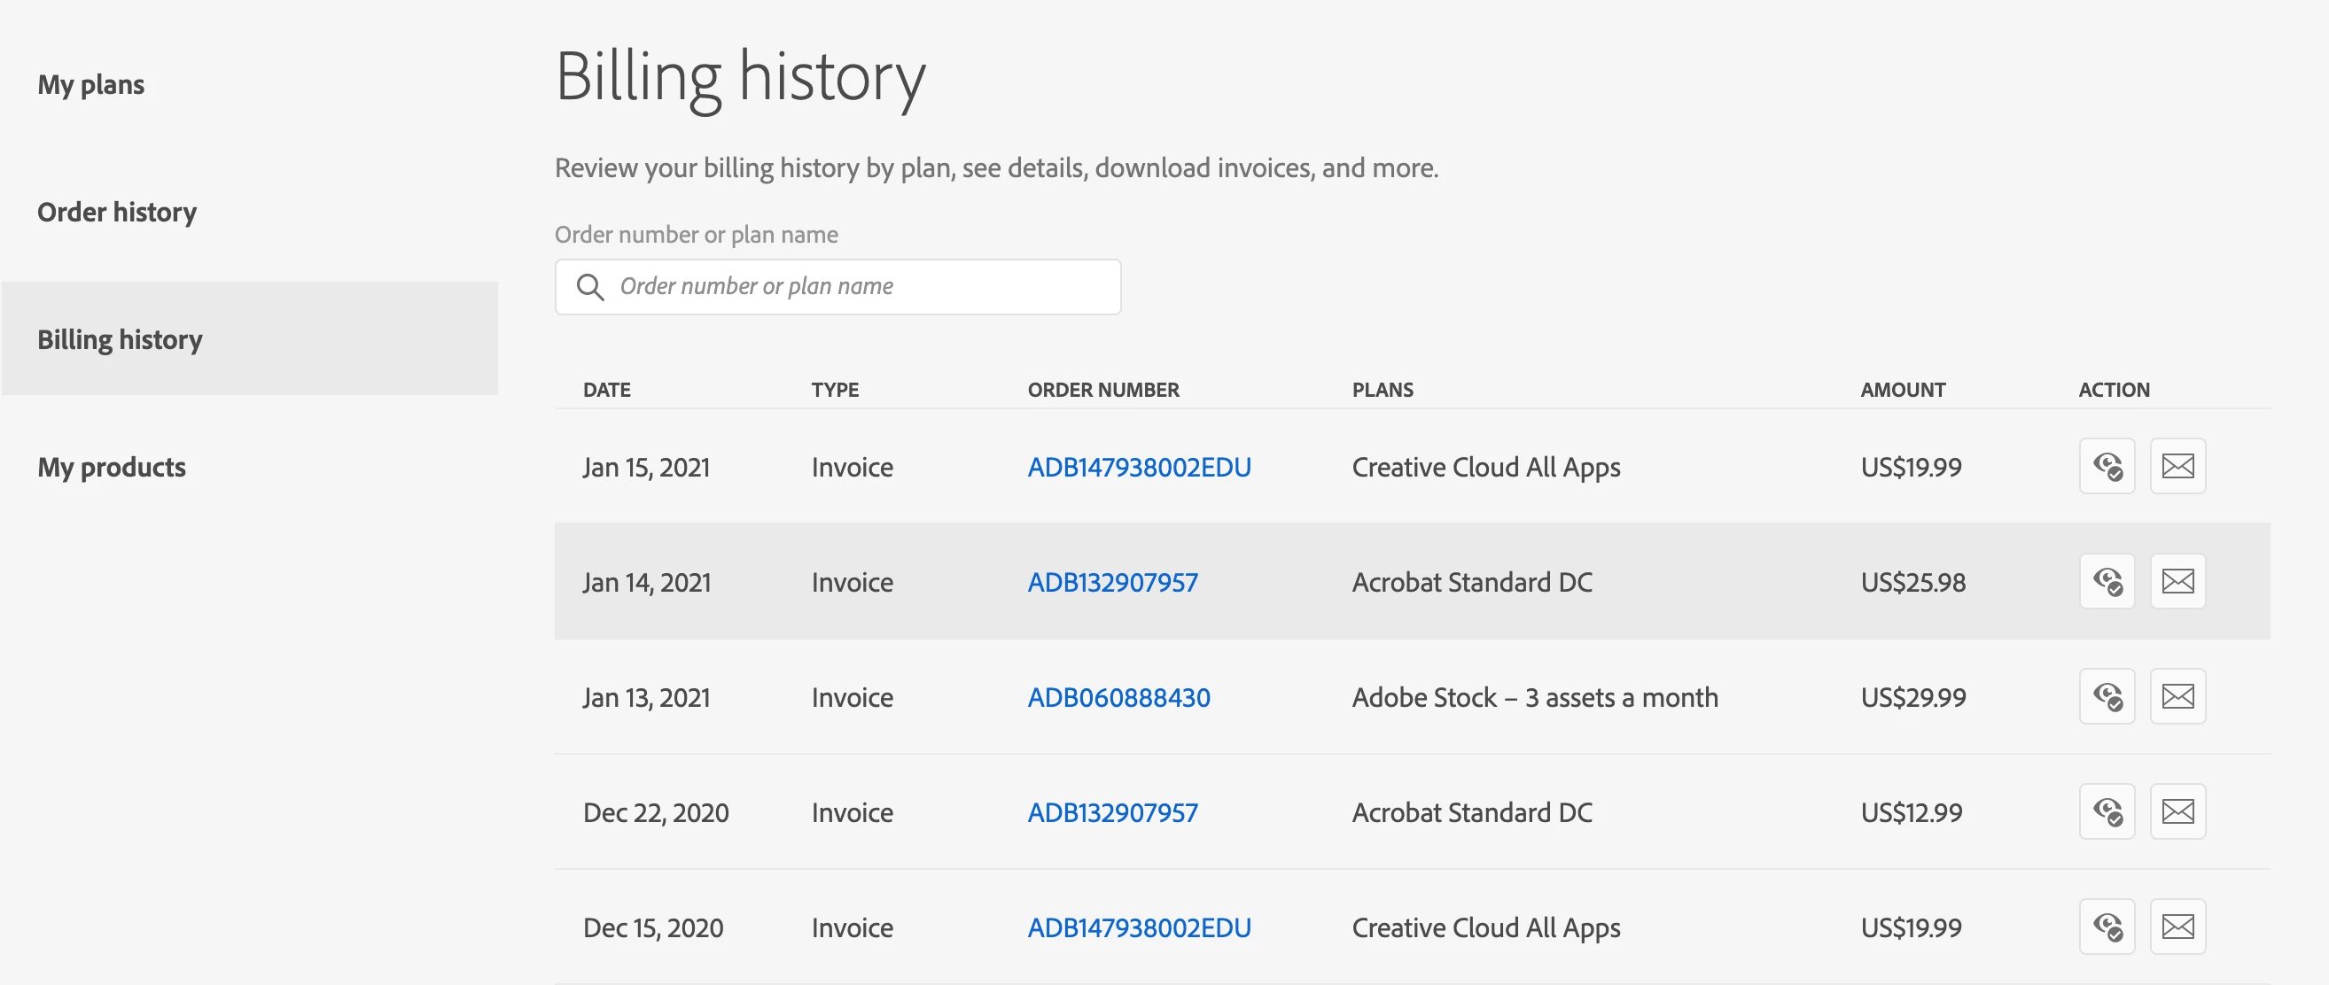
Task: View invoice for Jan 15, 2021 order
Action: [x=2107, y=466]
